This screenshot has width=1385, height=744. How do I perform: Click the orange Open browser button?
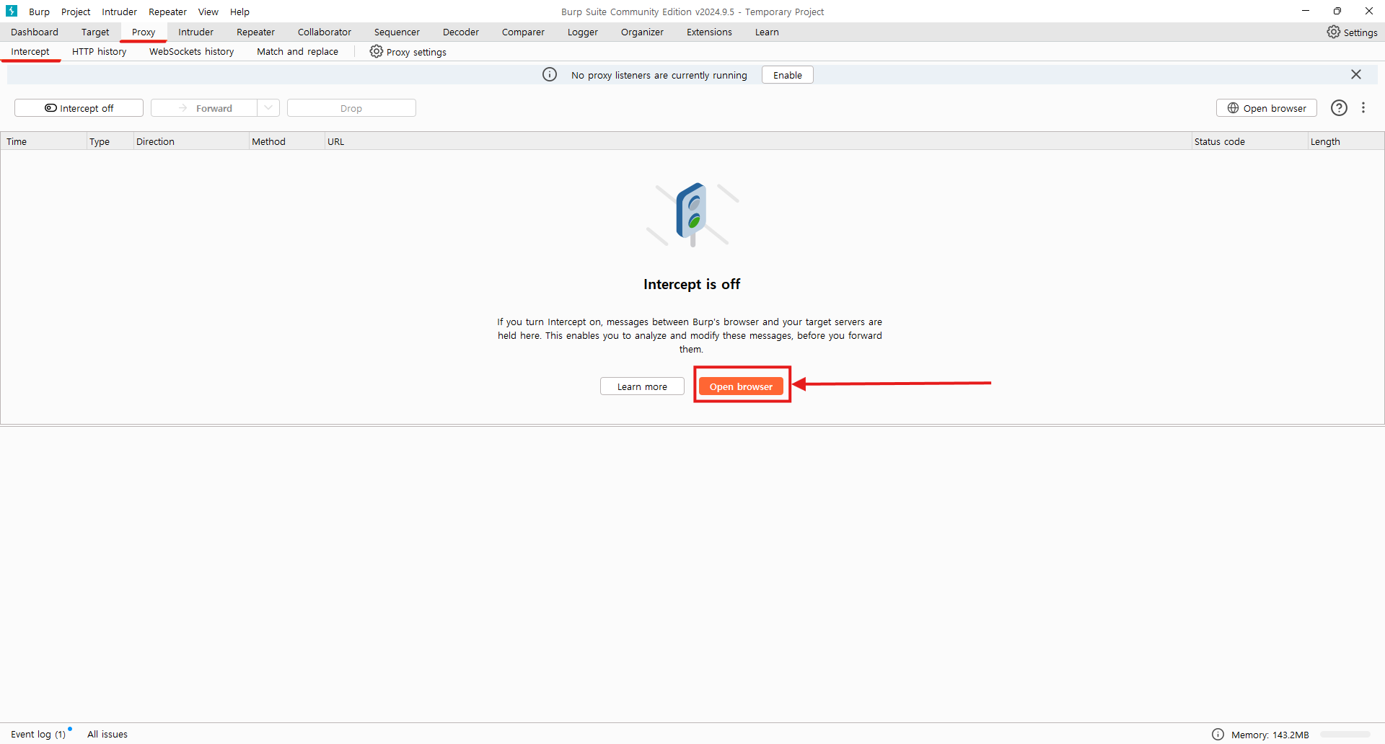741,386
